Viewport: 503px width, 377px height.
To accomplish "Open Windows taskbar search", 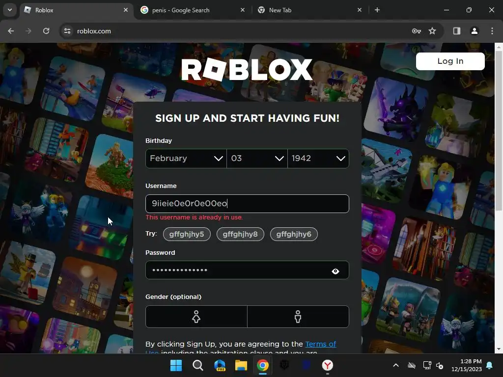I will click(x=197, y=365).
